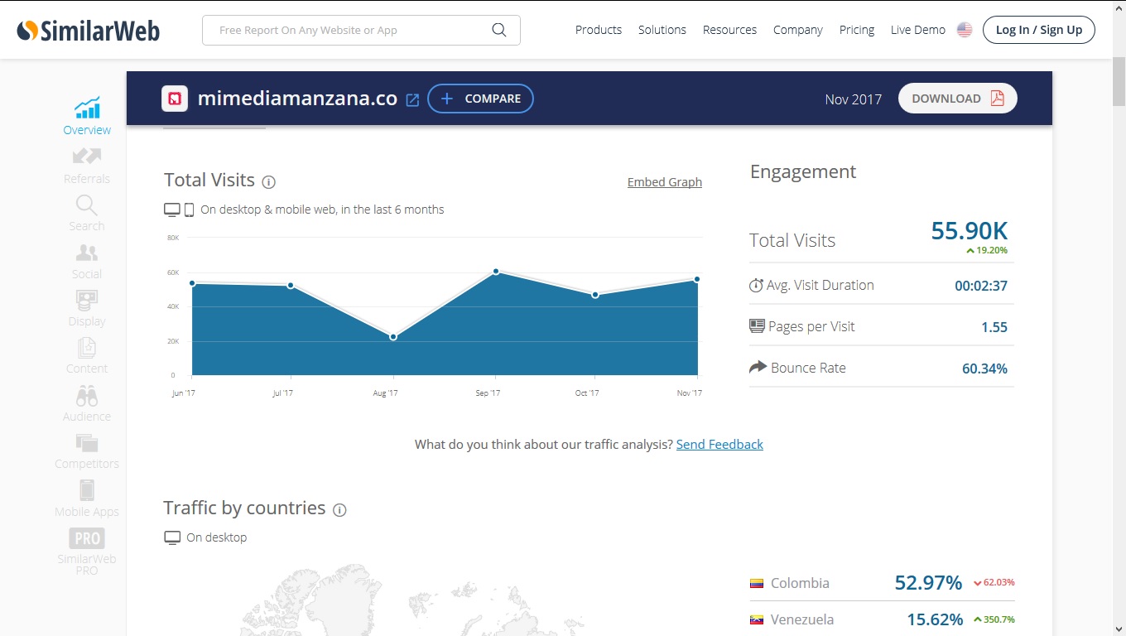Open the Products menu

(599, 30)
